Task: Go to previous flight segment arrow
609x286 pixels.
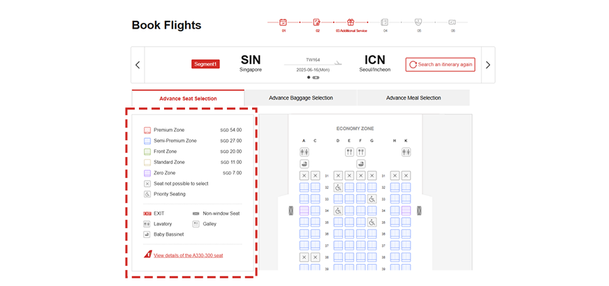Action: [138, 65]
